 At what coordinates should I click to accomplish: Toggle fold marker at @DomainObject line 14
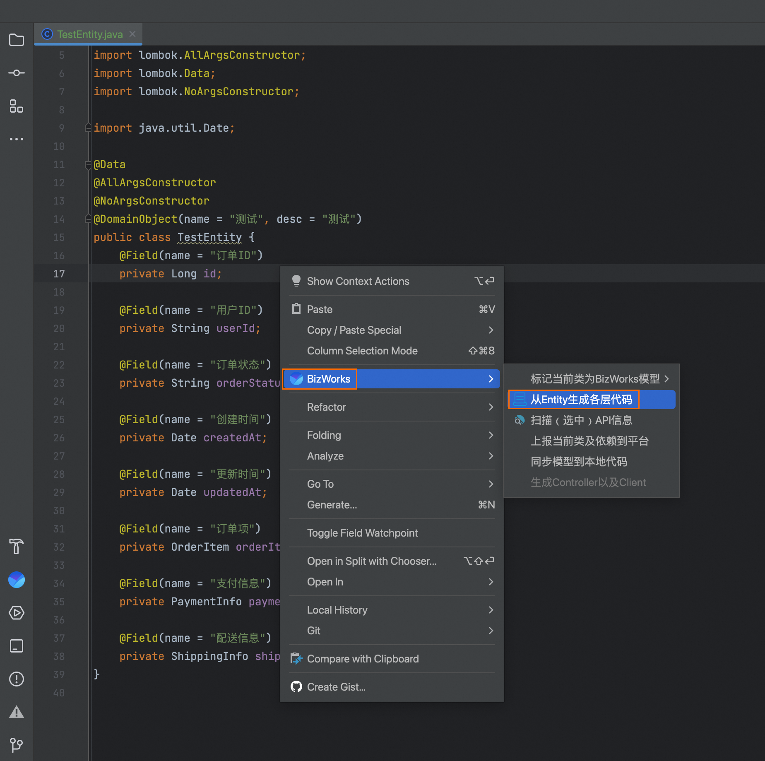[x=88, y=219]
